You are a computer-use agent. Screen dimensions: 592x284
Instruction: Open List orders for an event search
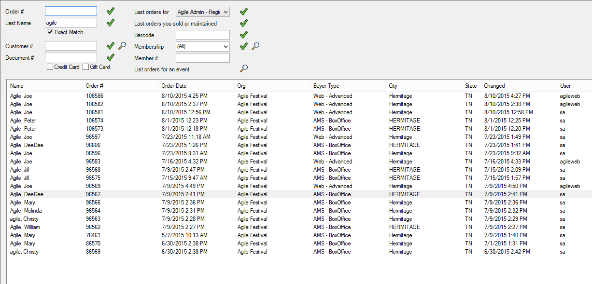click(x=244, y=68)
